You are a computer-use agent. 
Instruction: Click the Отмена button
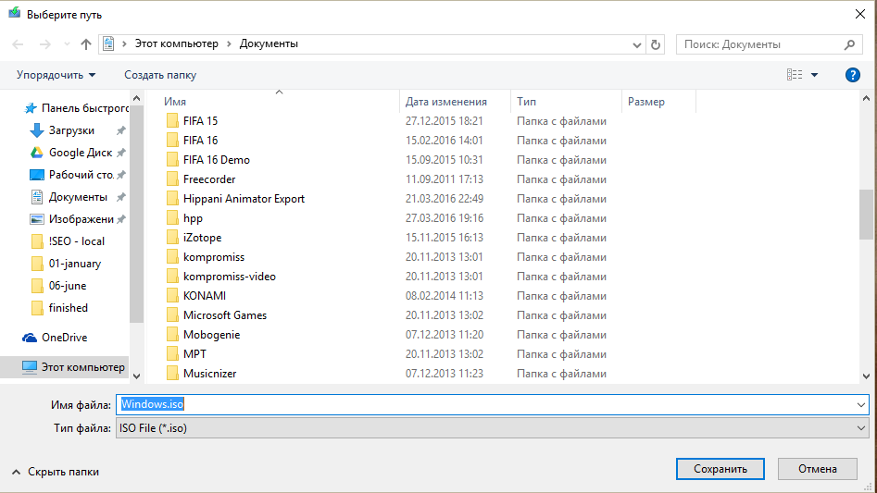pyautogui.click(x=817, y=469)
